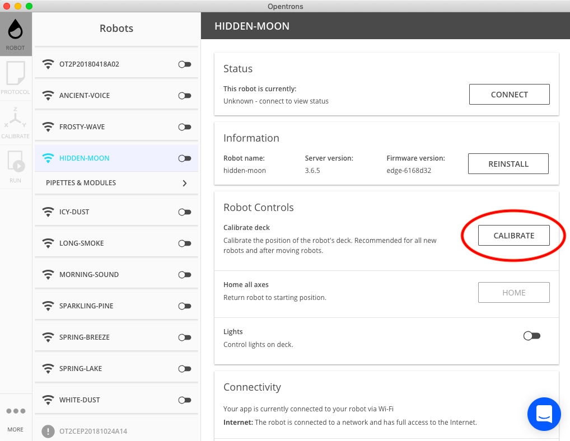Select the SPRING-LAKE robot name

(x=81, y=368)
